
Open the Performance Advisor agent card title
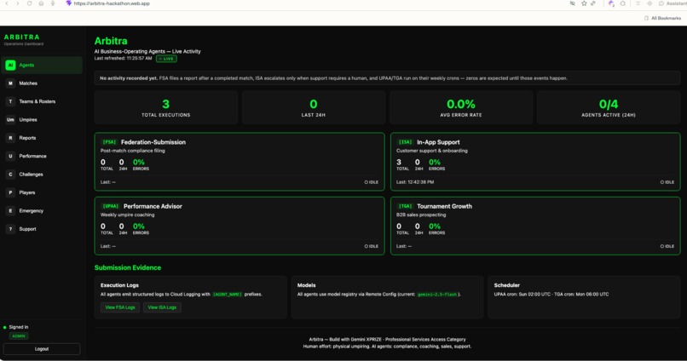pos(153,207)
